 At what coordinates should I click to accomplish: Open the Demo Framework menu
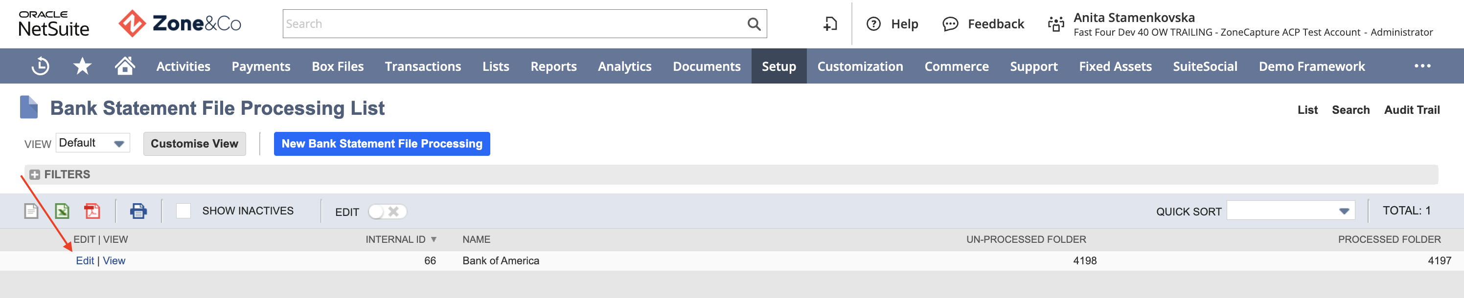coord(1312,66)
